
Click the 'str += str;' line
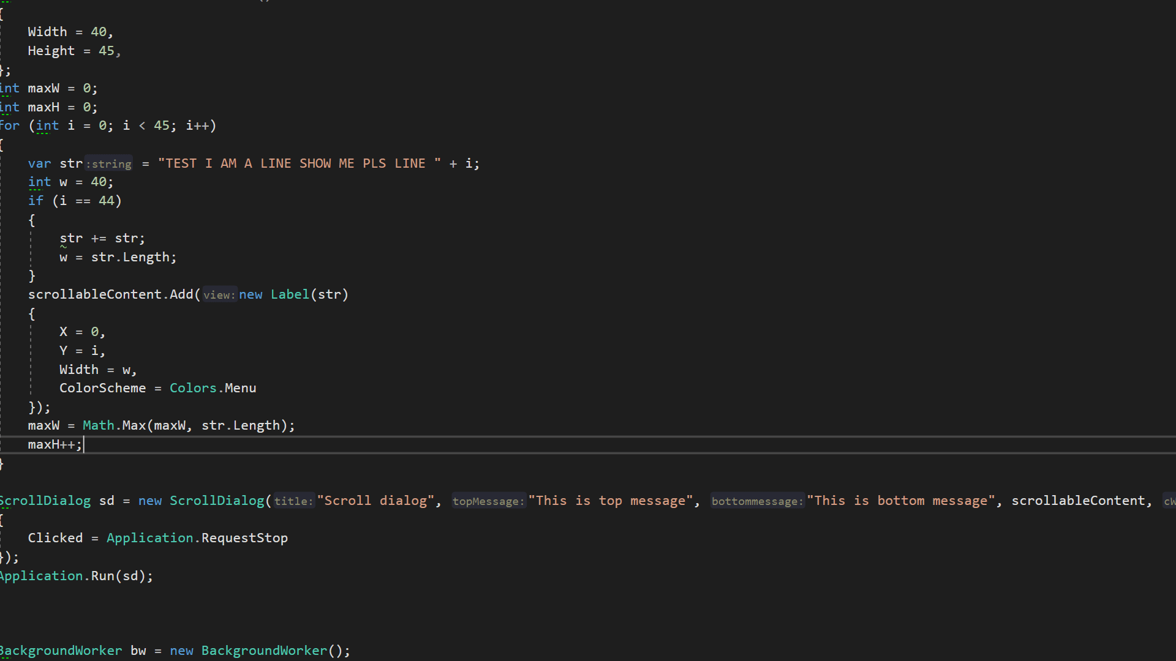coord(102,238)
